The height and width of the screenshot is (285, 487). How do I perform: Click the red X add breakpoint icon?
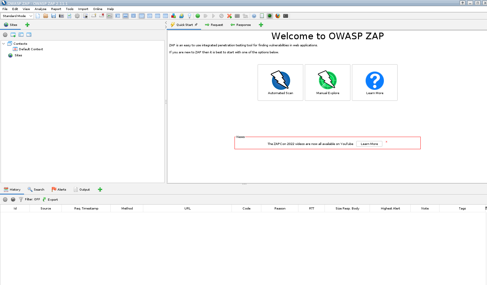point(229,16)
